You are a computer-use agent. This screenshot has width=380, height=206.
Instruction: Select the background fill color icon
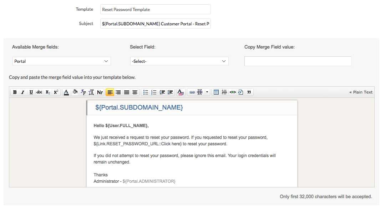pos(75,92)
